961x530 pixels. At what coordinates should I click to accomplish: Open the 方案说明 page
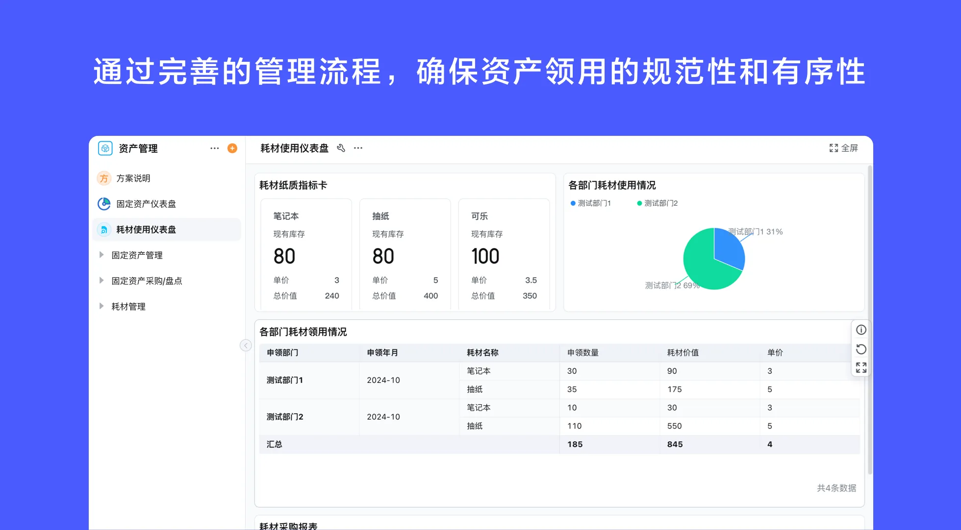tap(134, 178)
